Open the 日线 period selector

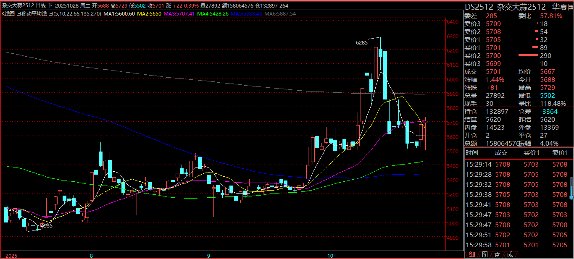41,6
